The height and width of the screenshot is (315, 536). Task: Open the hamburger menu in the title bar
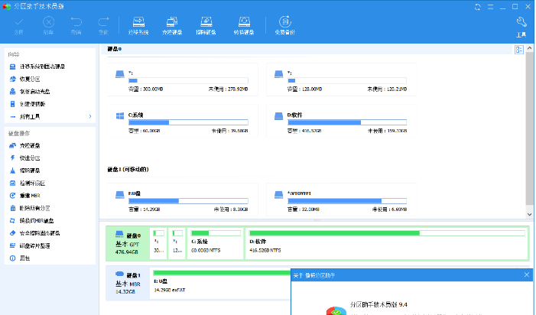tap(490, 7)
